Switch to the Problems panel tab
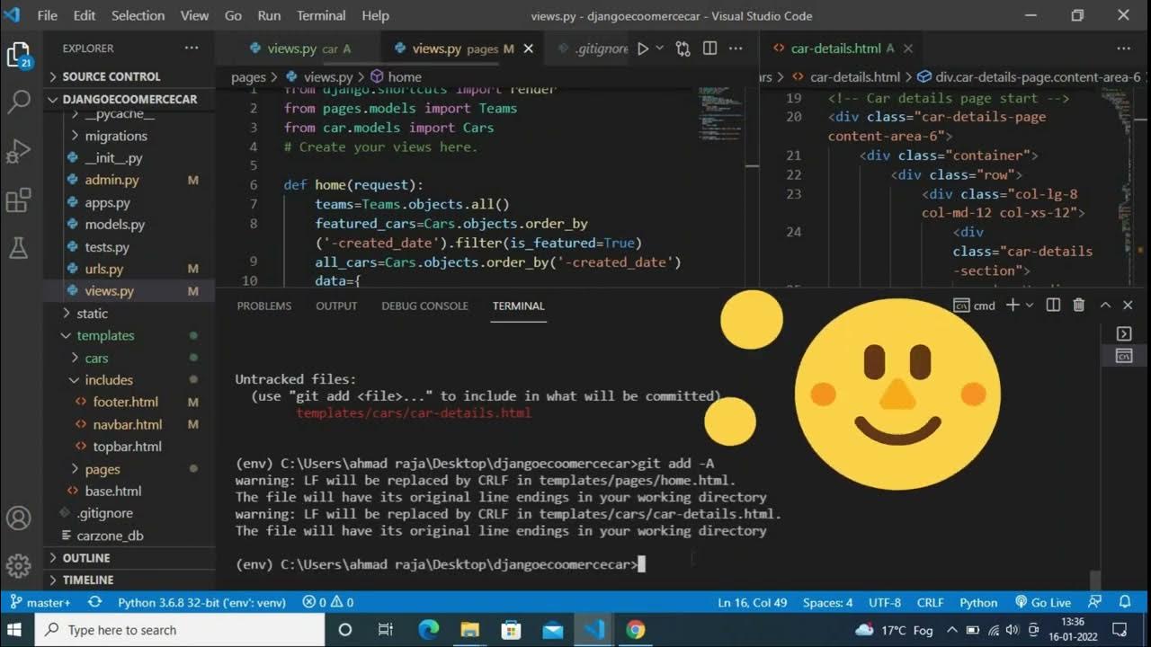The width and height of the screenshot is (1151, 647). [263, 306]
